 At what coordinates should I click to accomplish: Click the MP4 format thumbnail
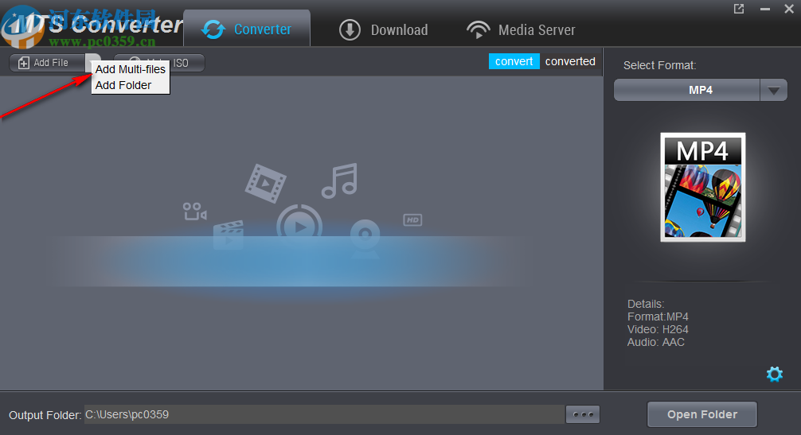point(703,187)
